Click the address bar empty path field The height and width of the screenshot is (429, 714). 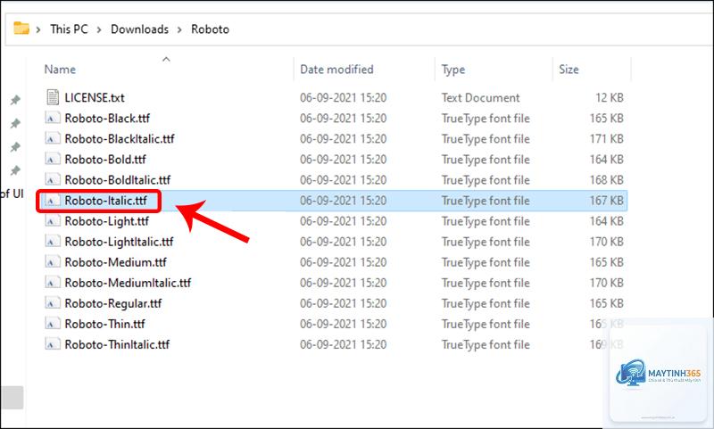point(469,29)
